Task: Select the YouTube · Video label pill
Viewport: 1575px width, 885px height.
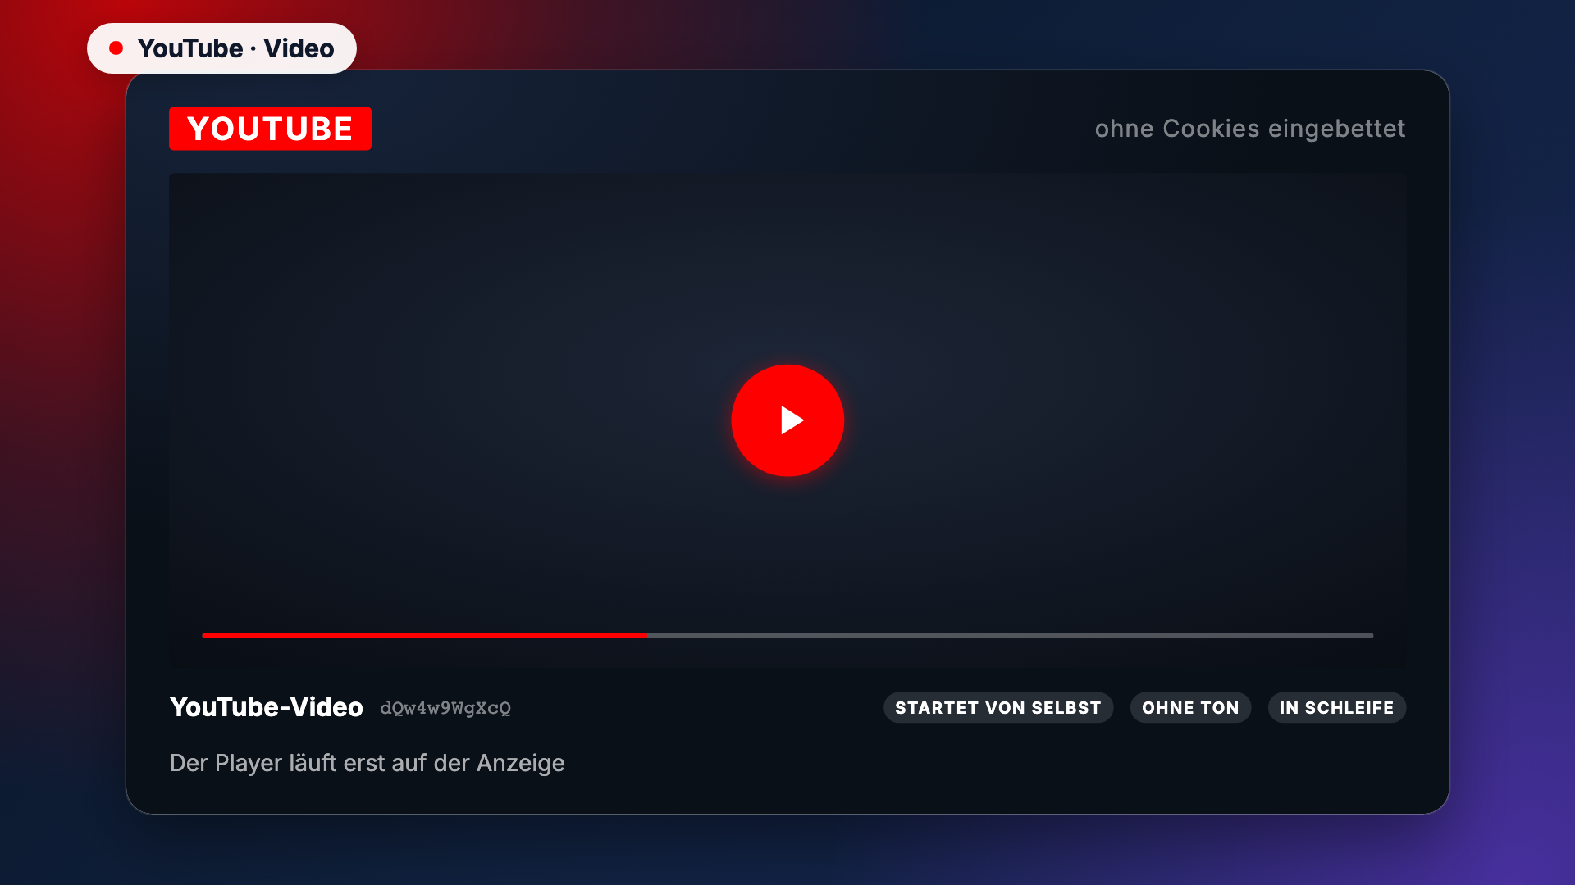Action: (x=221, y=48)
